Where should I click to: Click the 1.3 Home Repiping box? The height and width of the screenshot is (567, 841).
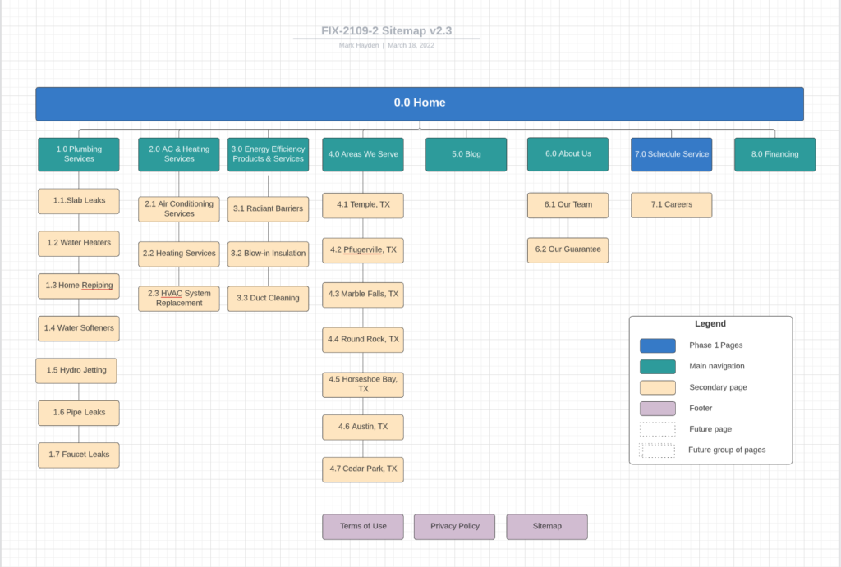pos(78,286)
